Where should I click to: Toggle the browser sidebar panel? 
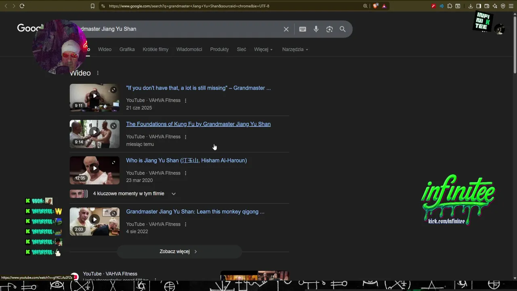(x=479, y=6)
